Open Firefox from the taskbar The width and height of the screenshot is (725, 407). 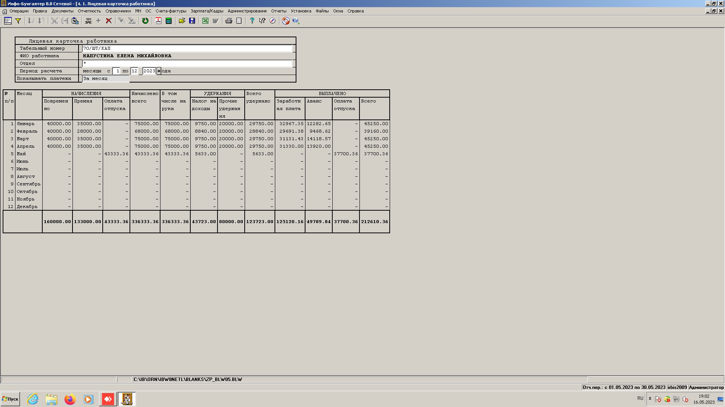pyautogui.click(x=70, y=399)
